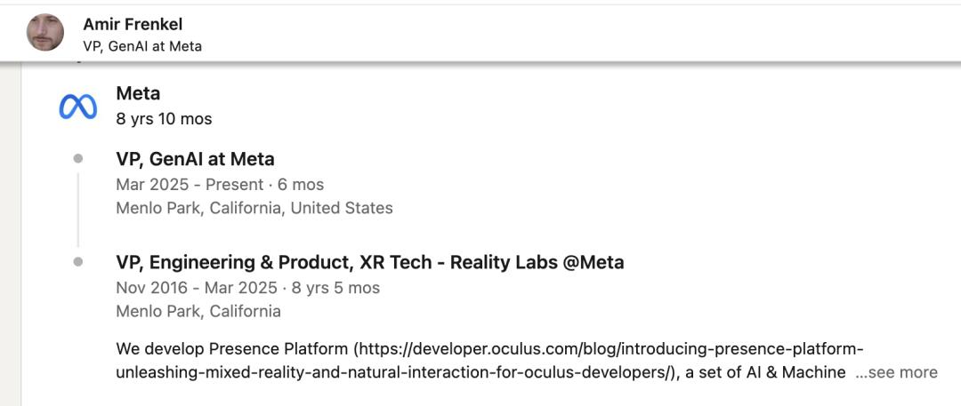Open Amir Frenkel's profile photo
Viewport: 961px width, 406px height.
click(x=45, y=32)
